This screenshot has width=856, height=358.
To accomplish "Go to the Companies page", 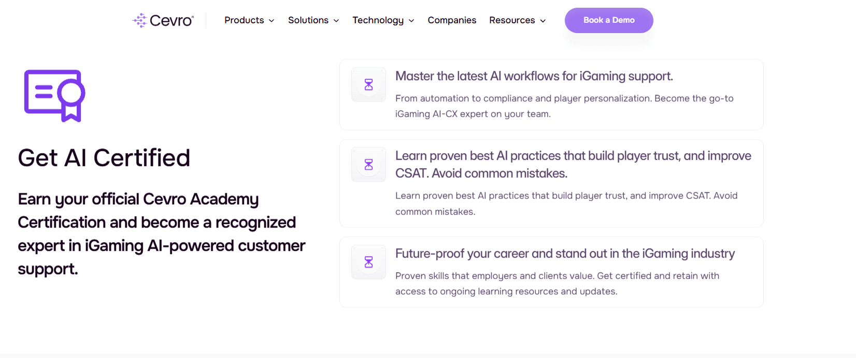I will tap(452, 20).
